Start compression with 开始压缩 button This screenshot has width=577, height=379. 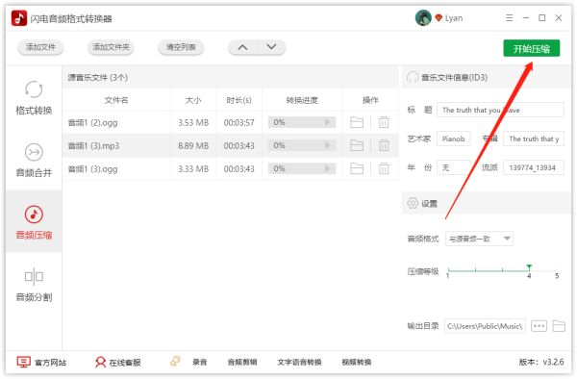click(532, 48)
